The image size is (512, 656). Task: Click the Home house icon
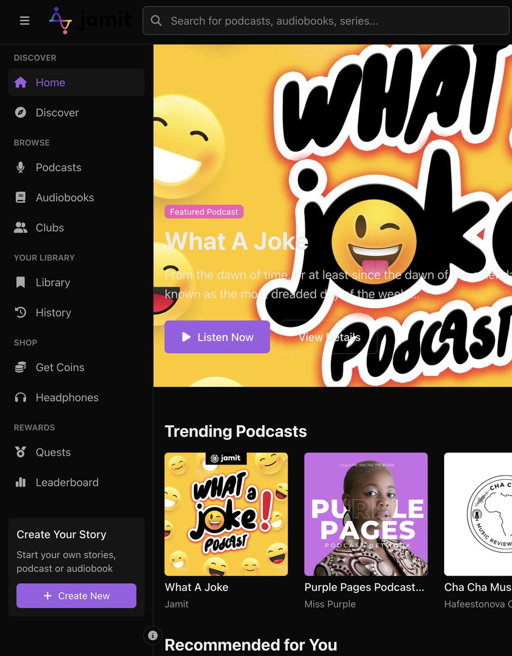coord(21,83)
